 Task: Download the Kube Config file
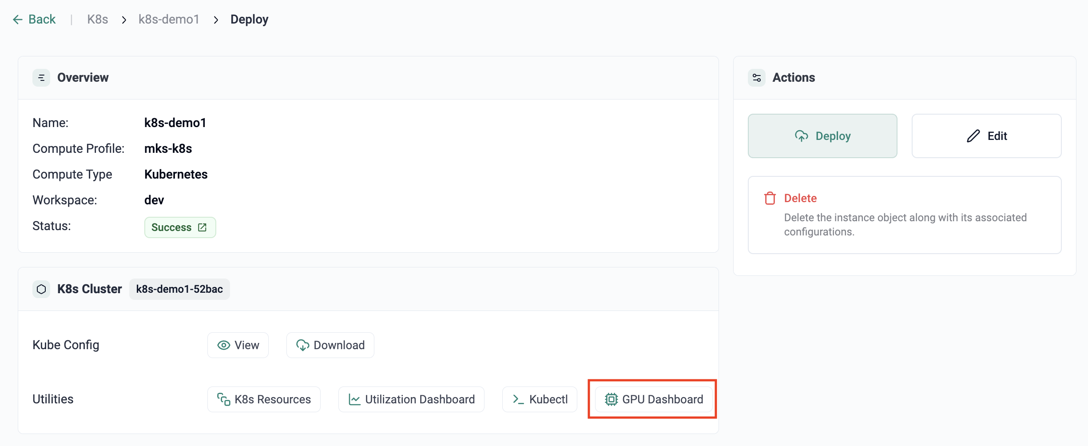[x=330, y=345]
